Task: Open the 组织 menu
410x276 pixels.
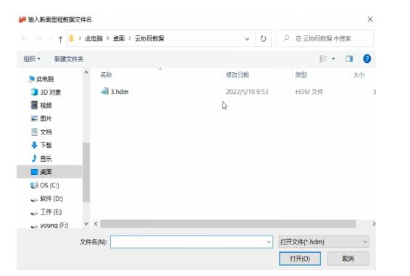Action: point(32,59)
